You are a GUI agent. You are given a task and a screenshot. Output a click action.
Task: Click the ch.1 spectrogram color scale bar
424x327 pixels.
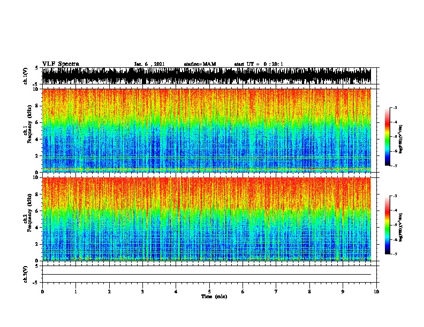387,137
